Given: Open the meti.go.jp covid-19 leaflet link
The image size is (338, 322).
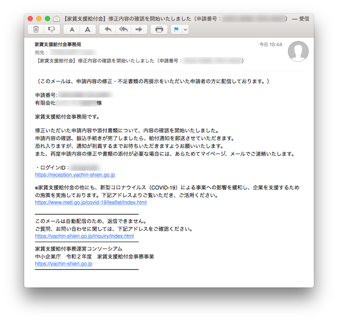Looking at the screenshot, I should point(91,202).
